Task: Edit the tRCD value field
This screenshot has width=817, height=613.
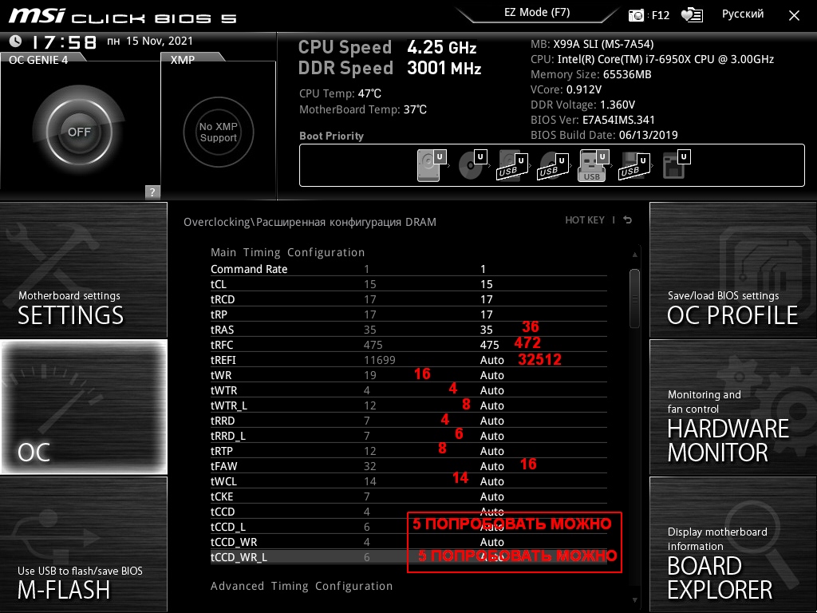Action: pyautogui.click(x=486, y=299)
